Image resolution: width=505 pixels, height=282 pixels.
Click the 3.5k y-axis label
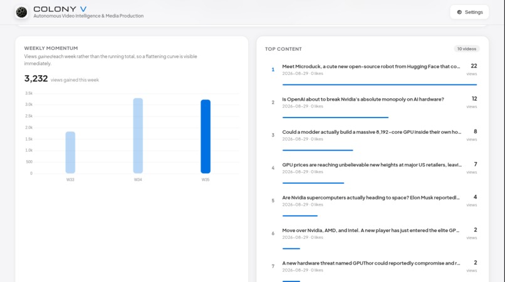pos(29,93)
